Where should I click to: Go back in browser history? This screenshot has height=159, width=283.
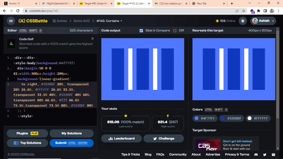(x=5, y=11)
